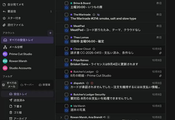
Task: Tick the checkbox for Theo Lomas email
Action: pos(66,37)
